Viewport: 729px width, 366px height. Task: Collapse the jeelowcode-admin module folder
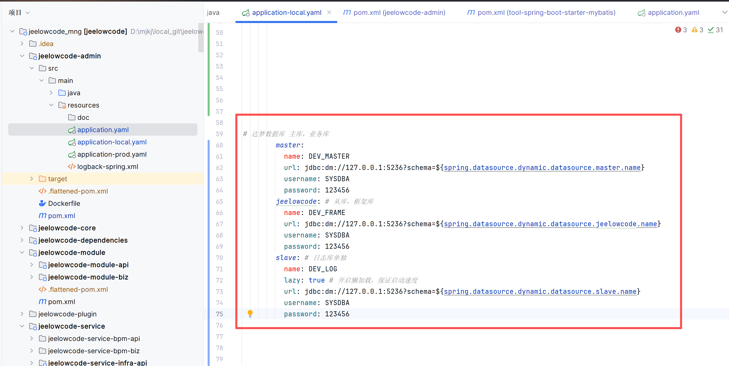[22, 56]
